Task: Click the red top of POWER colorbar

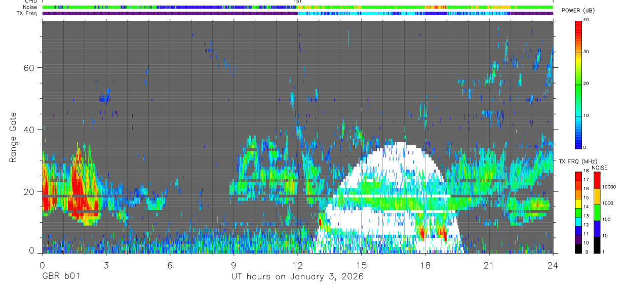Action: [x=579, y=28]
